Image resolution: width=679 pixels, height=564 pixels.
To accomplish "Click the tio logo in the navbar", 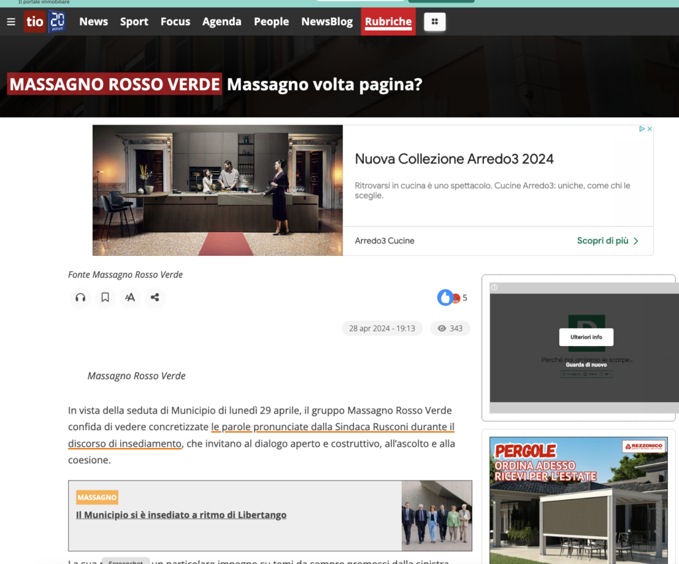I will (34, 21).
